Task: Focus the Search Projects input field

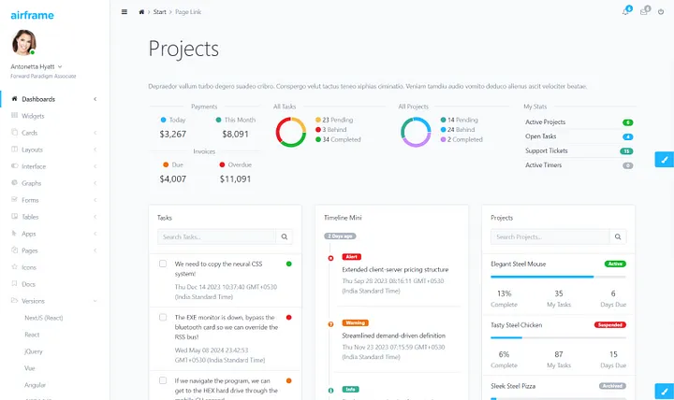Action: click(550, 236)
